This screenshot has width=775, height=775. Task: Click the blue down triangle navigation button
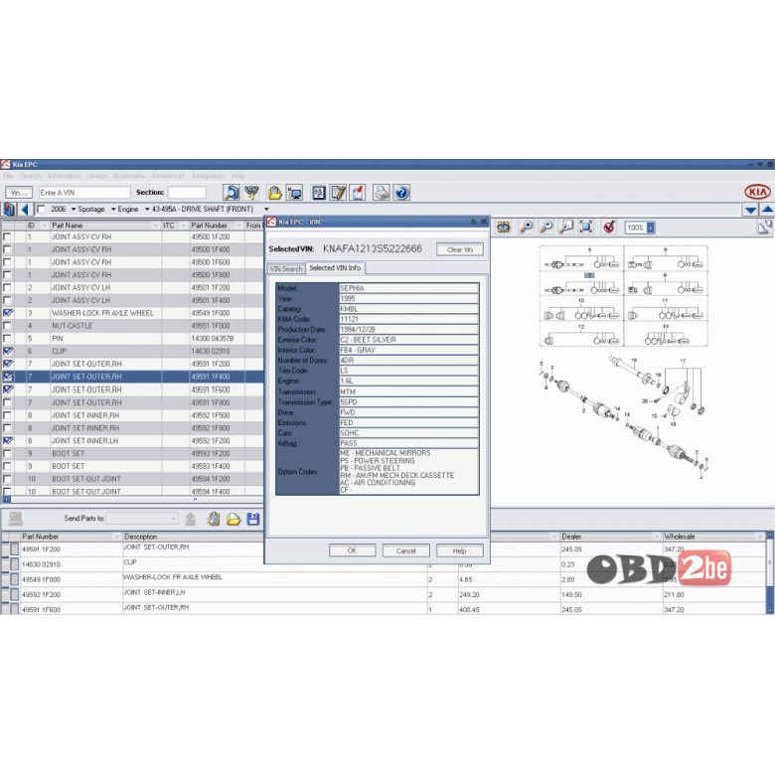coord(750,210)
